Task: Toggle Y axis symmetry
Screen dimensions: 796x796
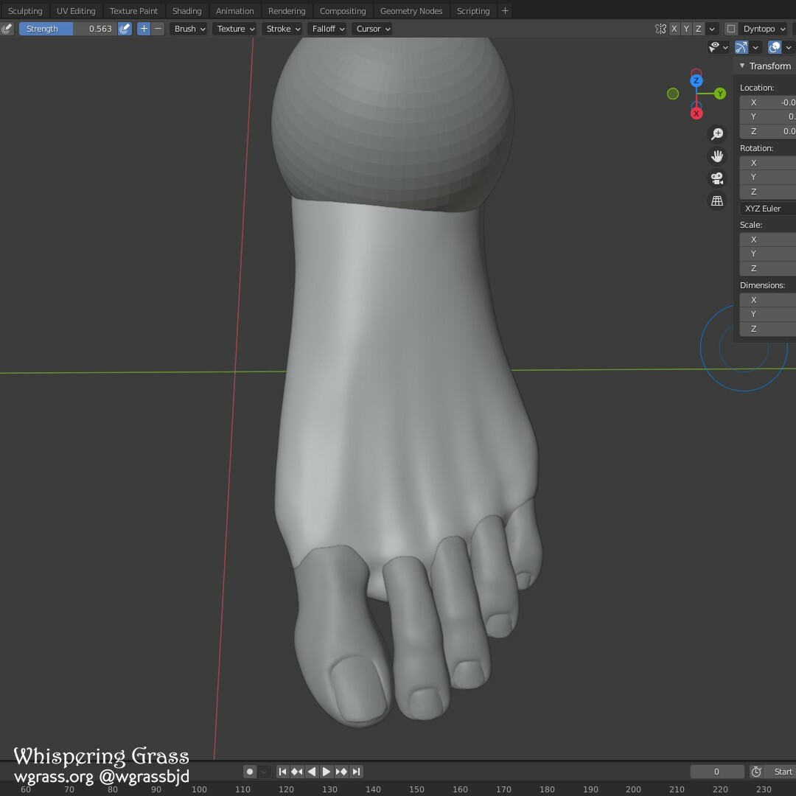Action: click(x=686, y=29)
